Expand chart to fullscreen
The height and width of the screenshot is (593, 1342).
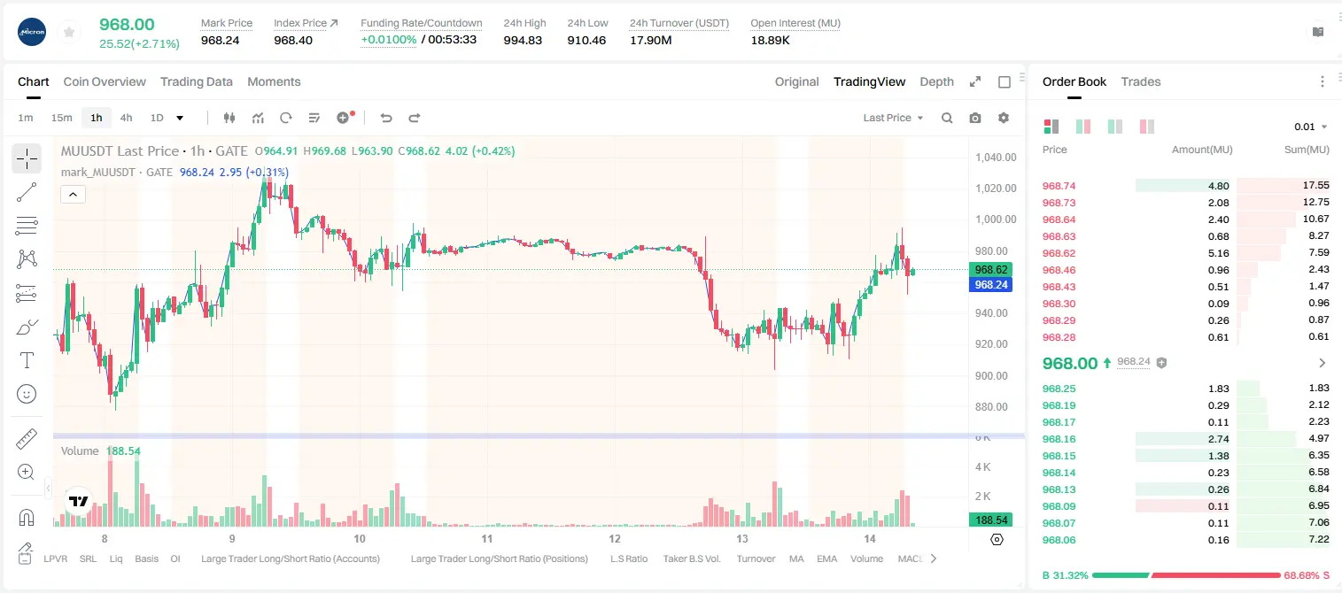pos(975,81)
